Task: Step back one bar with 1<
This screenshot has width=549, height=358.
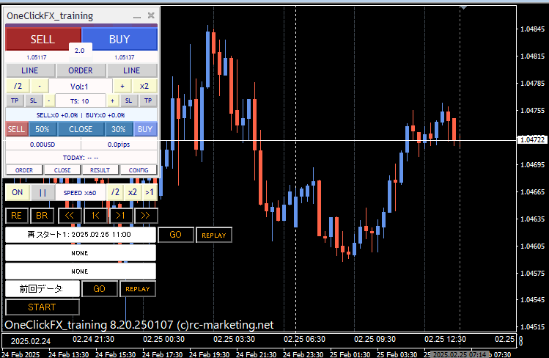Action: click(x=94, y=215)
